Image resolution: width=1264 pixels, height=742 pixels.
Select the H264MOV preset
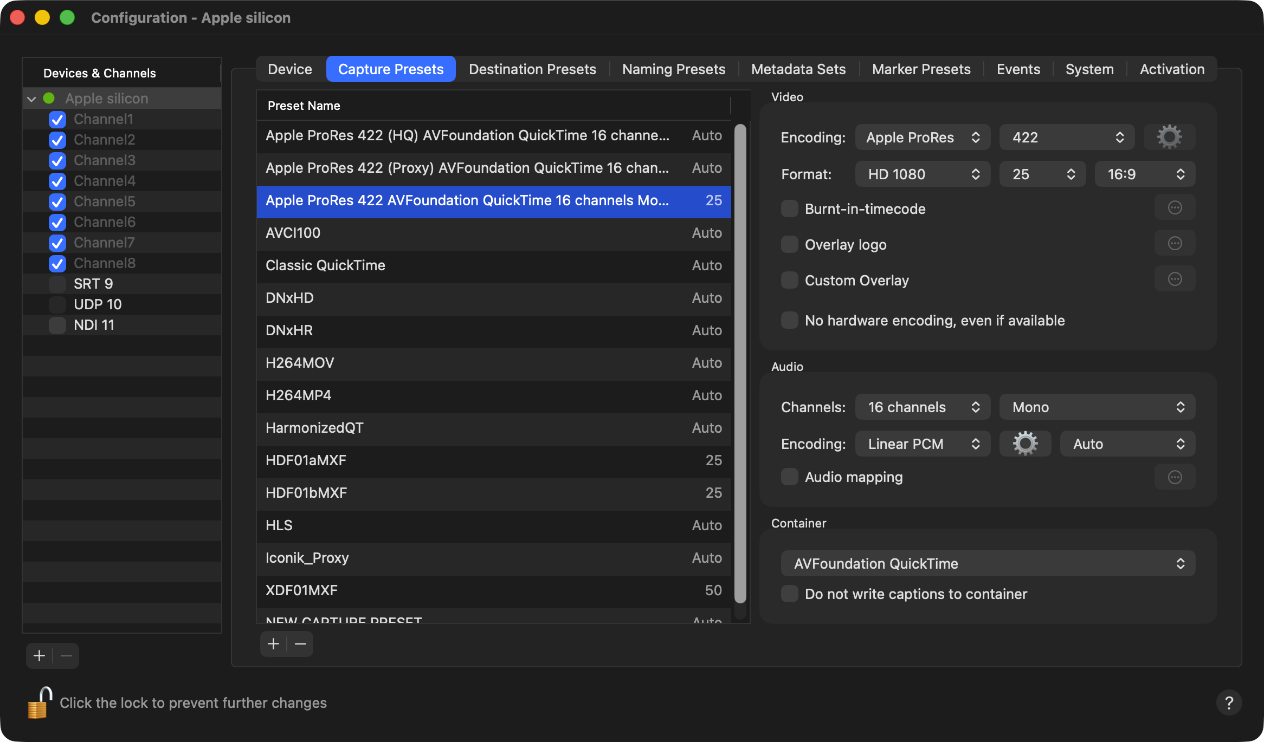(494, 363)
